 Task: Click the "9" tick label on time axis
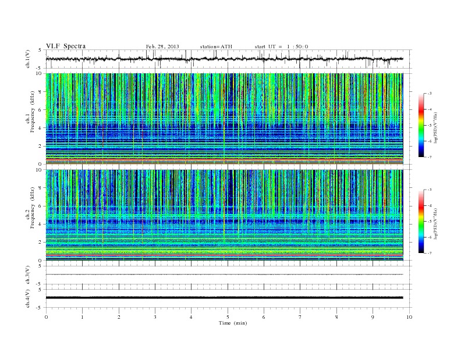[x=373, y=317]
